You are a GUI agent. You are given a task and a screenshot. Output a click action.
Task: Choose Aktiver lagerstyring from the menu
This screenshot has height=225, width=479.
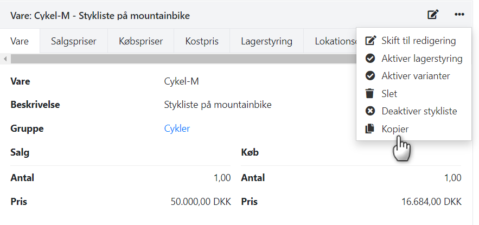click(421, 59)
